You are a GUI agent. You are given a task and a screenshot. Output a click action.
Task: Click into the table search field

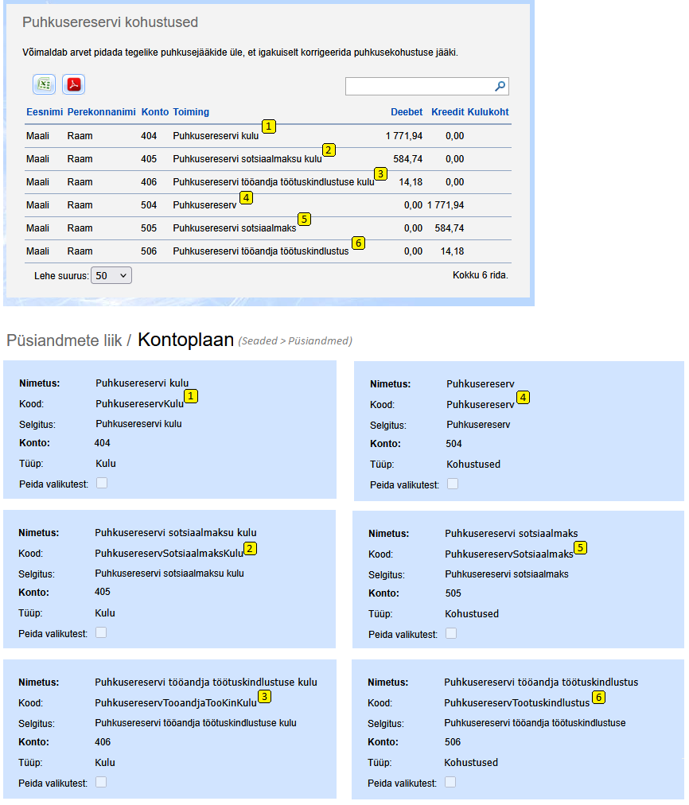pyautogui.click(x=418, y=86)
